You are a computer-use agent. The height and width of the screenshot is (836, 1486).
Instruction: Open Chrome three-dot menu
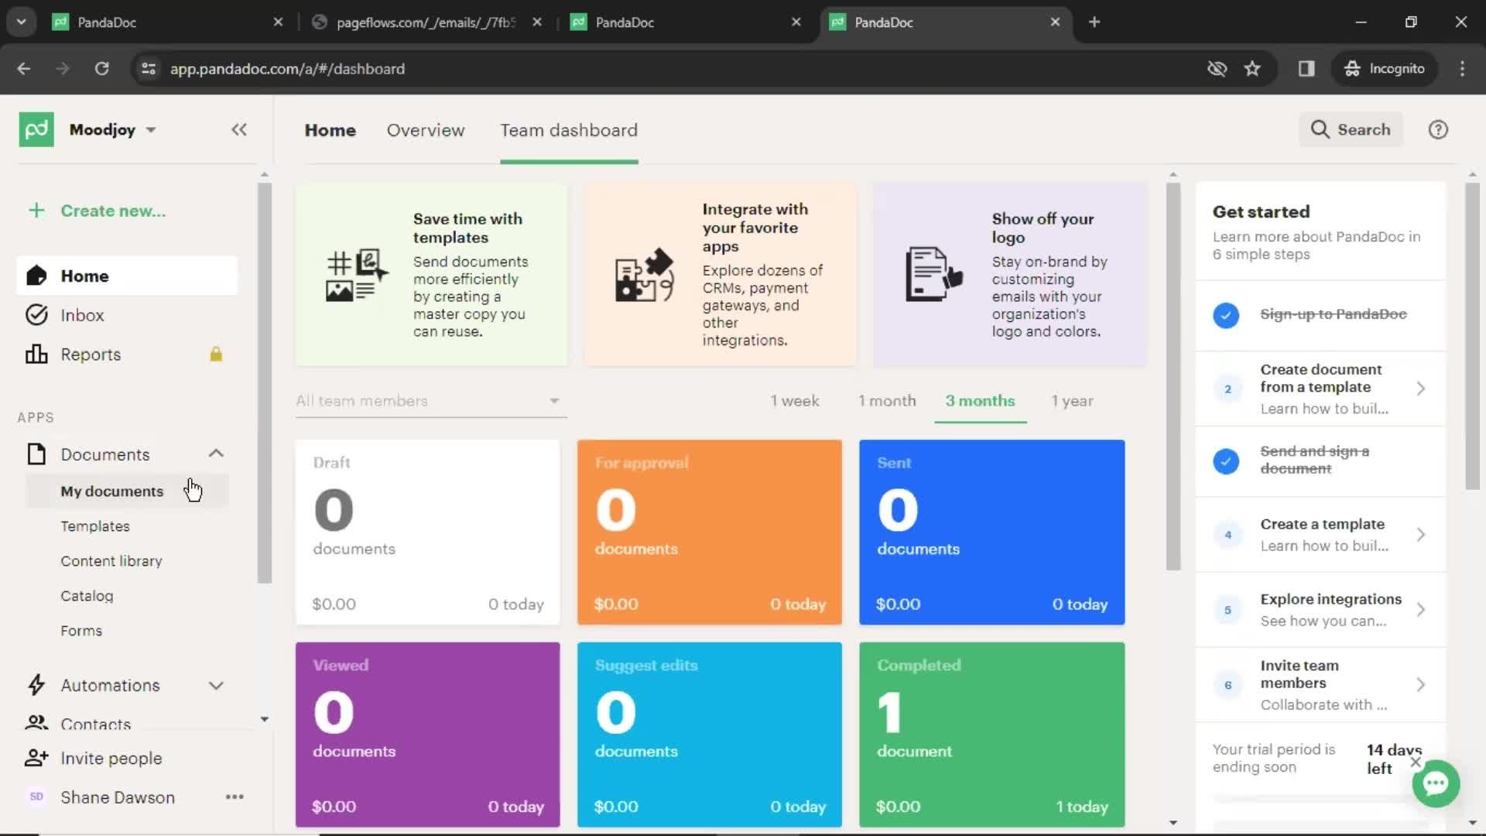tap(1462, 68)
